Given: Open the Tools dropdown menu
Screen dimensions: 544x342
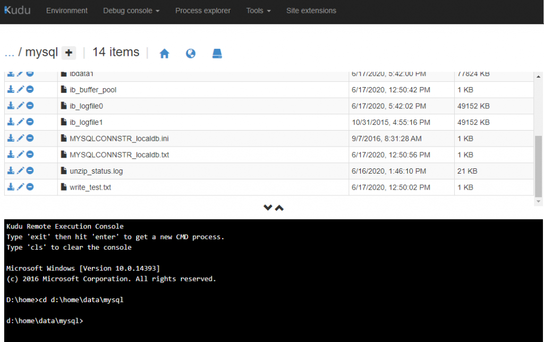Looking at the screenshot, I should pos(259,11).
